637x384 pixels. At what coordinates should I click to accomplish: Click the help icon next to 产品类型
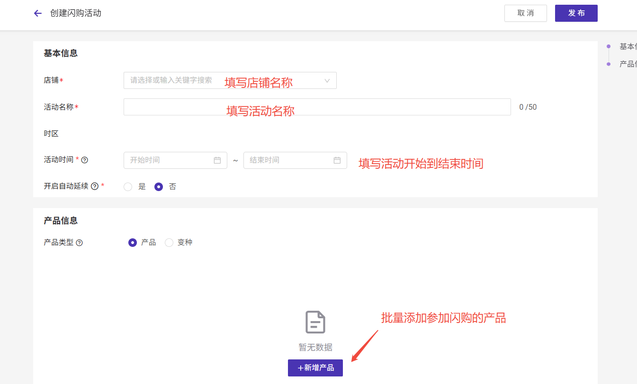(x=80, y=243)
